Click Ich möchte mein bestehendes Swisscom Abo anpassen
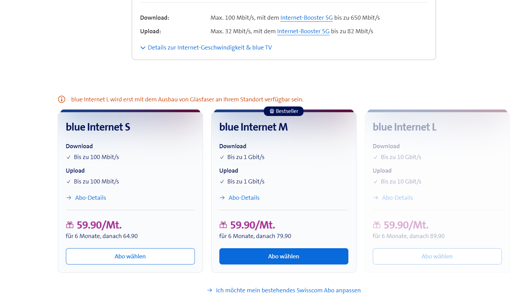The height and width of the screenshot is (295, 528). coord(288,290)
